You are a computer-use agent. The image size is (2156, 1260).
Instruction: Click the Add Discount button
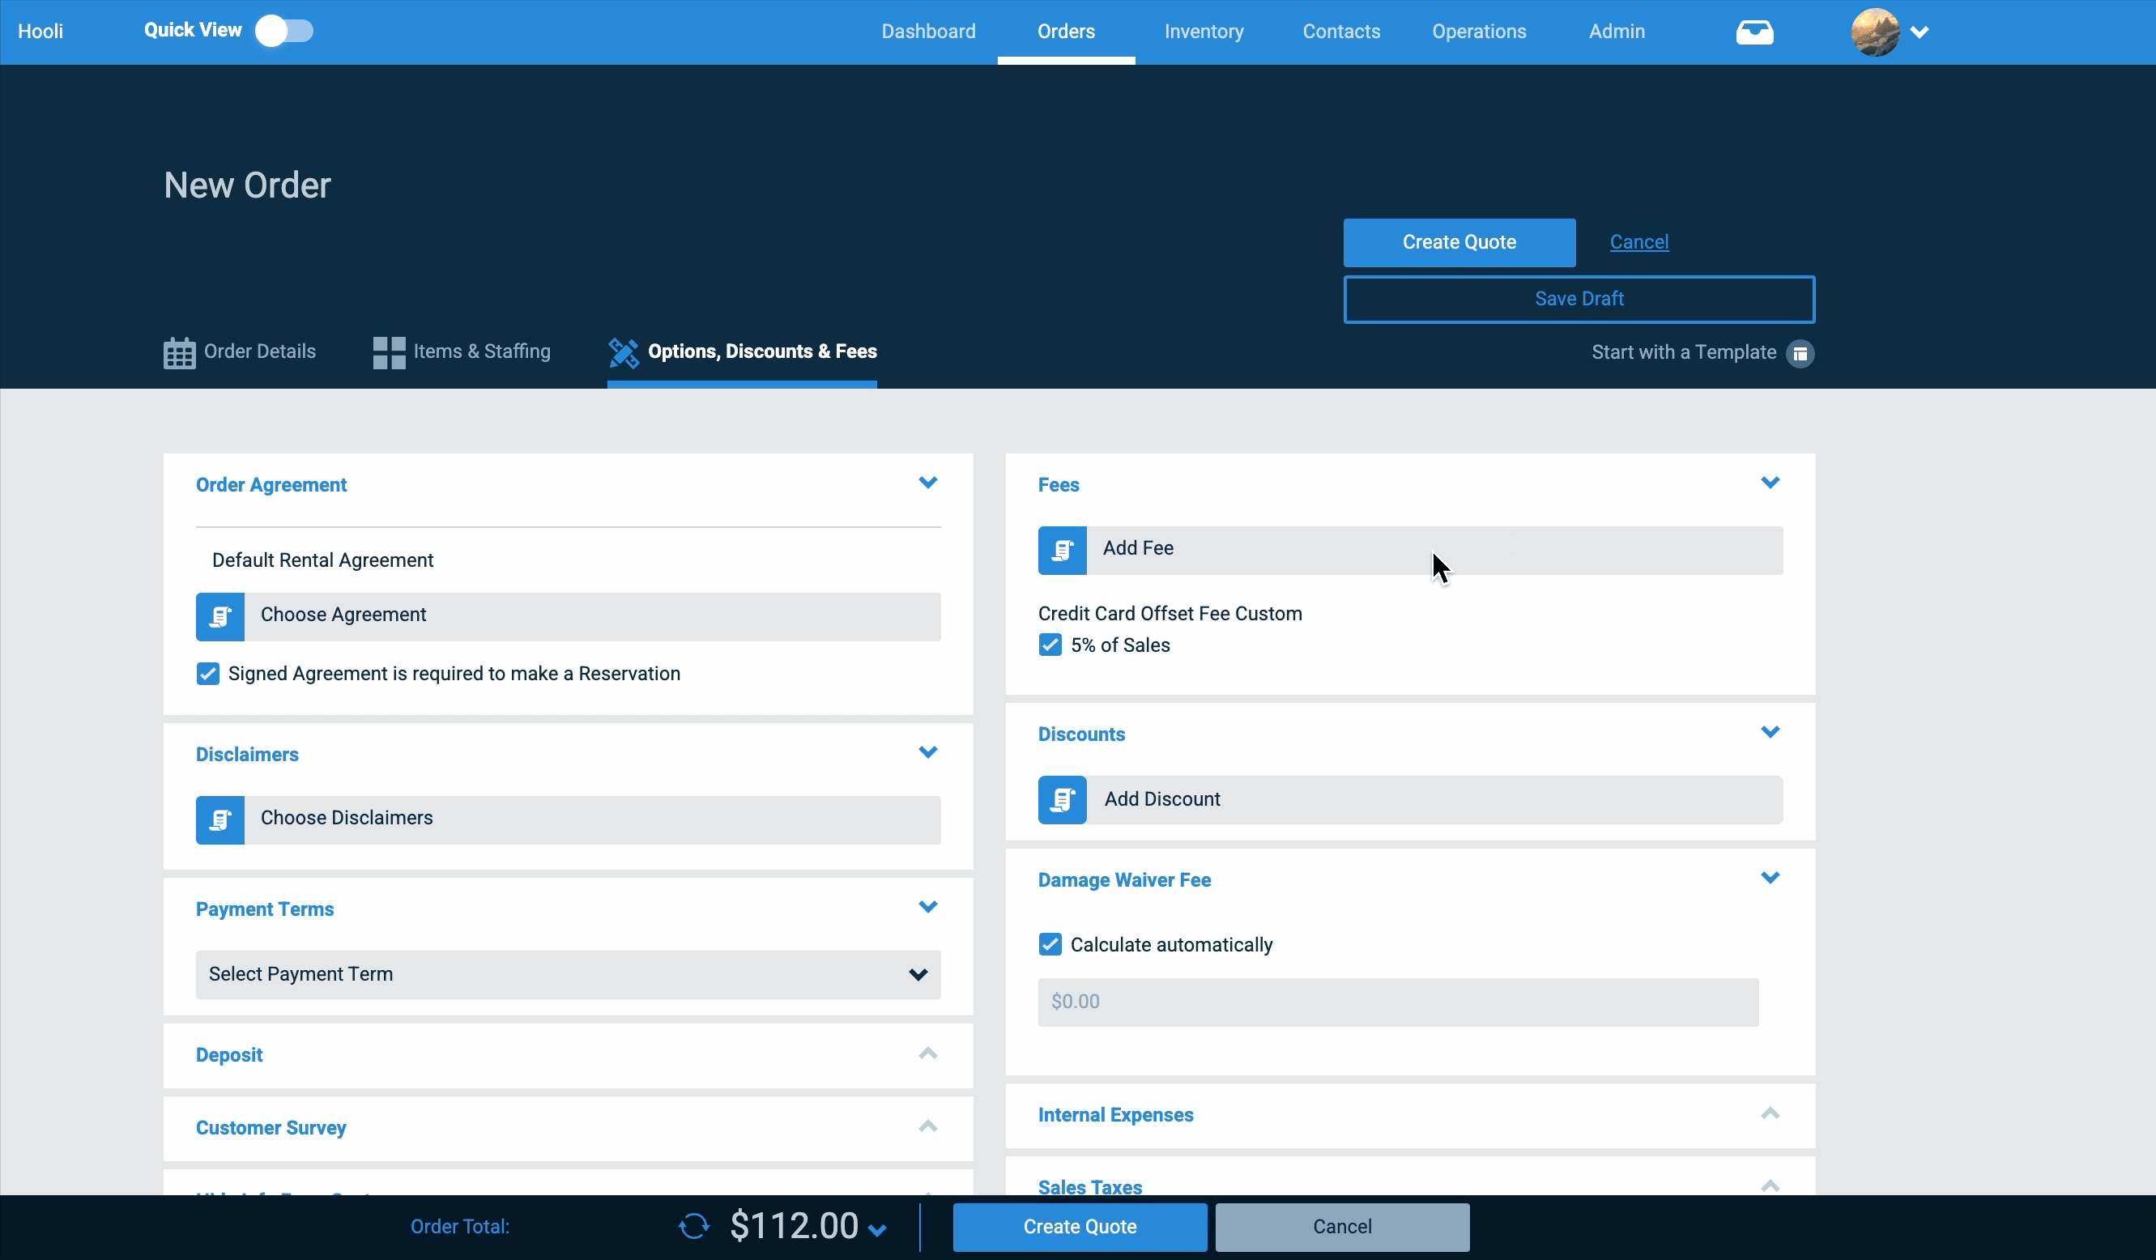tap(1410, 800)
